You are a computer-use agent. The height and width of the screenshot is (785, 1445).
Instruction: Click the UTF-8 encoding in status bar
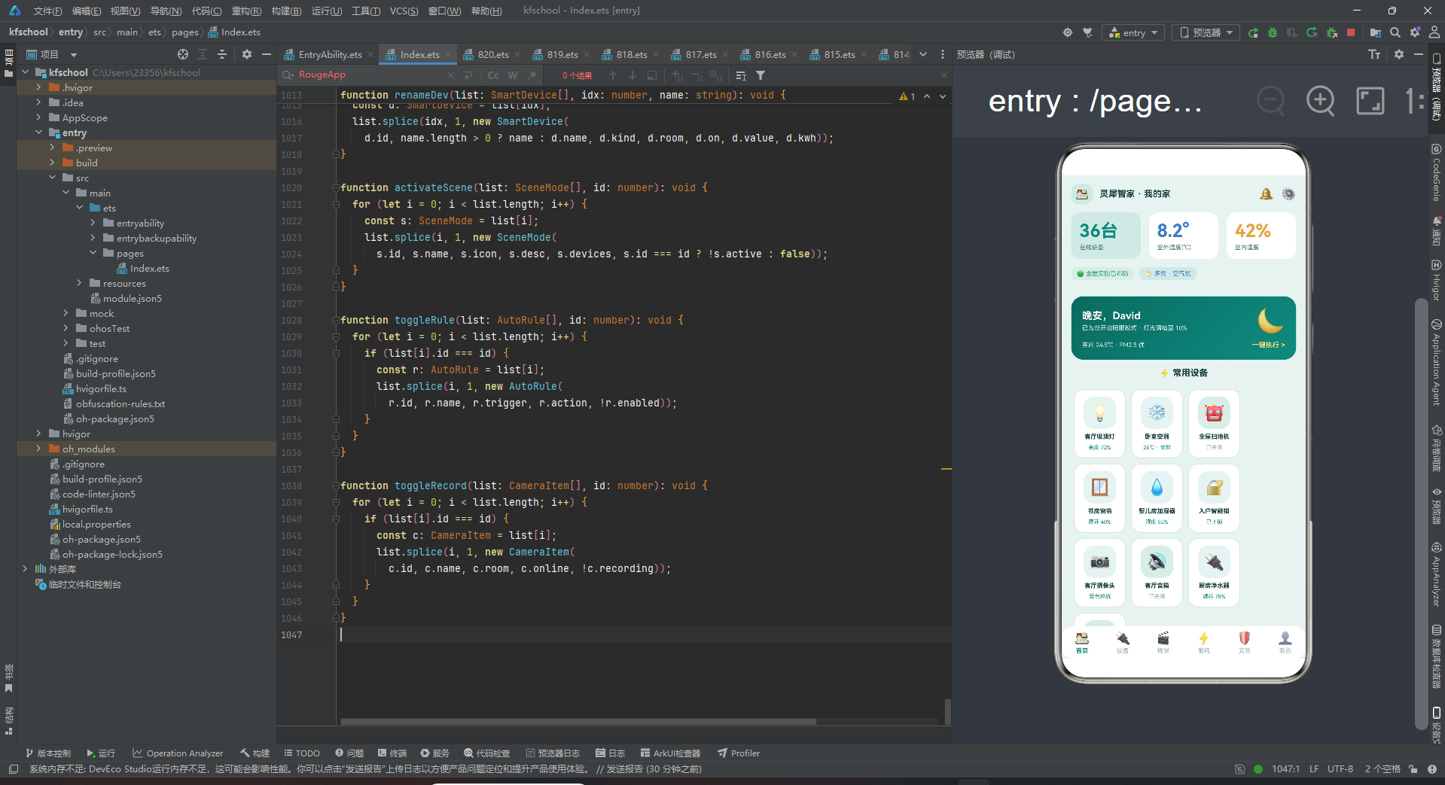pyautogui.click(x=1340, y=769)
